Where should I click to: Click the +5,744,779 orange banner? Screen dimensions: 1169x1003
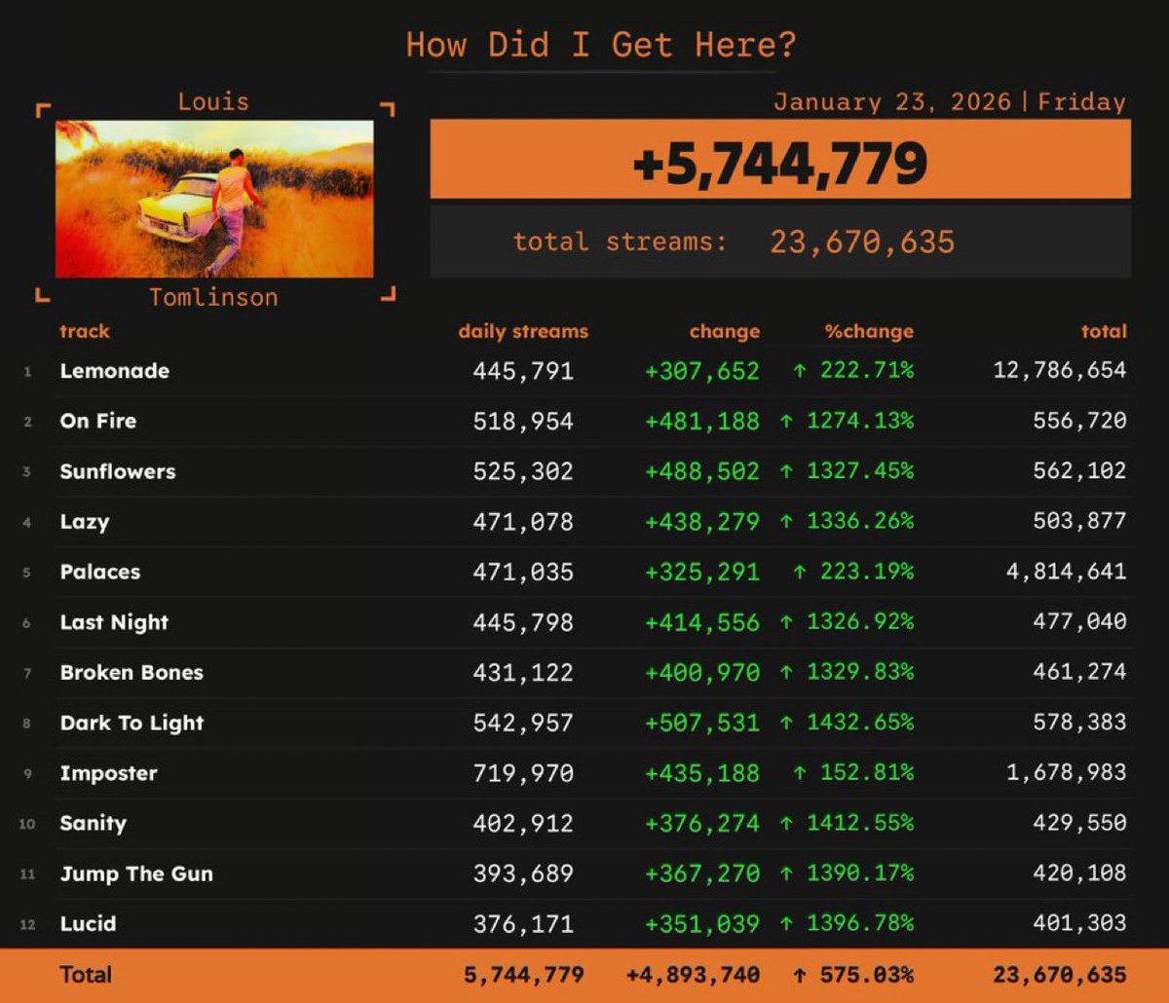[x=780, y=160]
